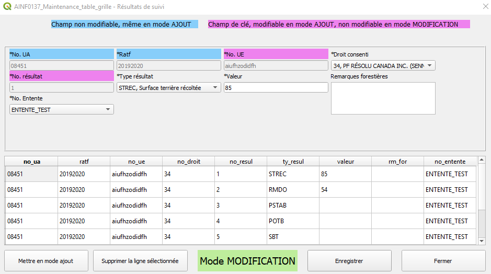Click the Mode MODIFICATION label
Viewport: 491px width, 274px height.
click(x=247, y=261)
